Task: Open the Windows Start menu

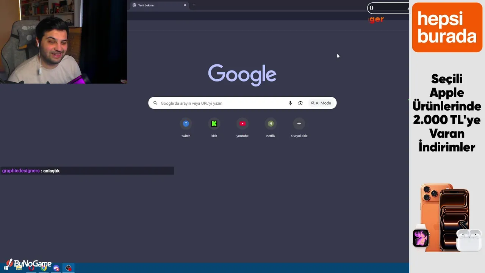Action: click(x=6, y=268)
